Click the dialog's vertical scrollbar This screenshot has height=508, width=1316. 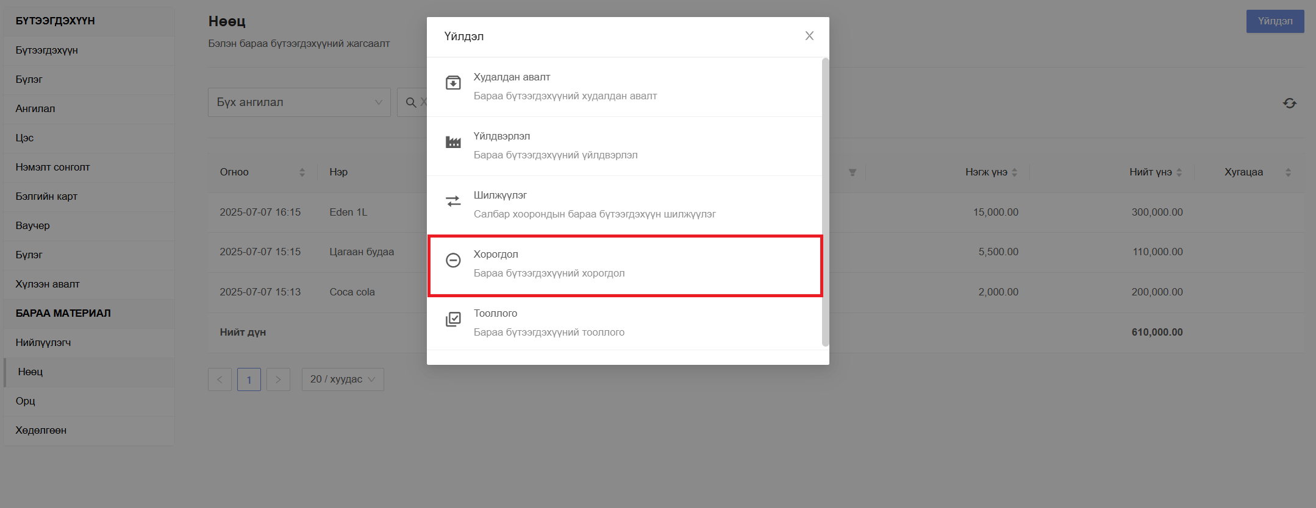pos(826,202)
